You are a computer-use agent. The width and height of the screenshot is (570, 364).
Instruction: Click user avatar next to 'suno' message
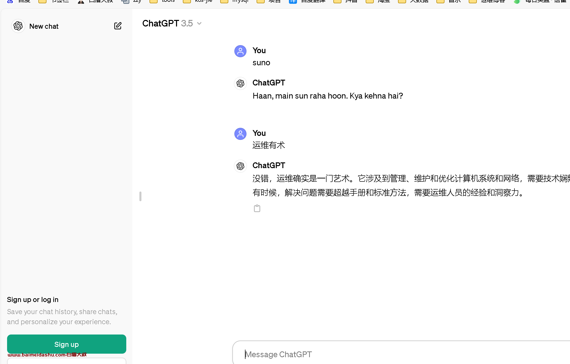(x=240, y=51)
